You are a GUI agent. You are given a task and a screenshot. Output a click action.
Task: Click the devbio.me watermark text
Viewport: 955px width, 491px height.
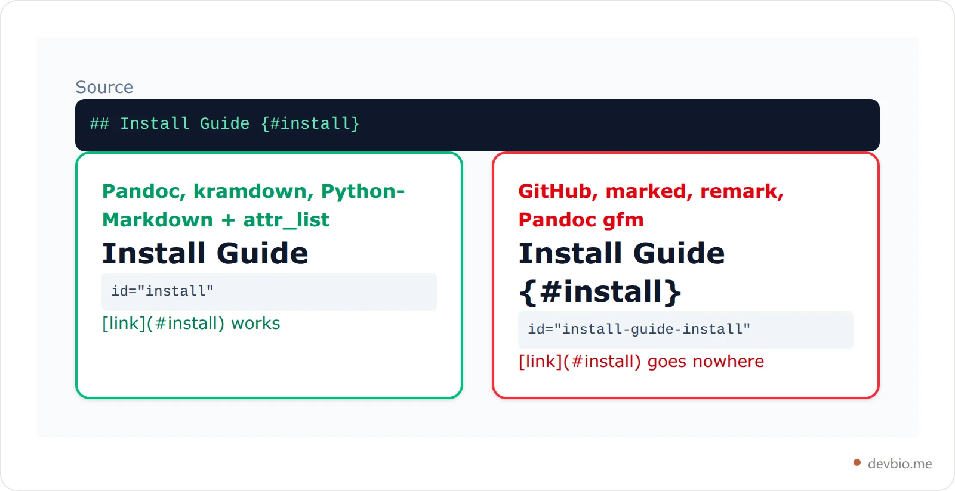click(x=899, y=464)
